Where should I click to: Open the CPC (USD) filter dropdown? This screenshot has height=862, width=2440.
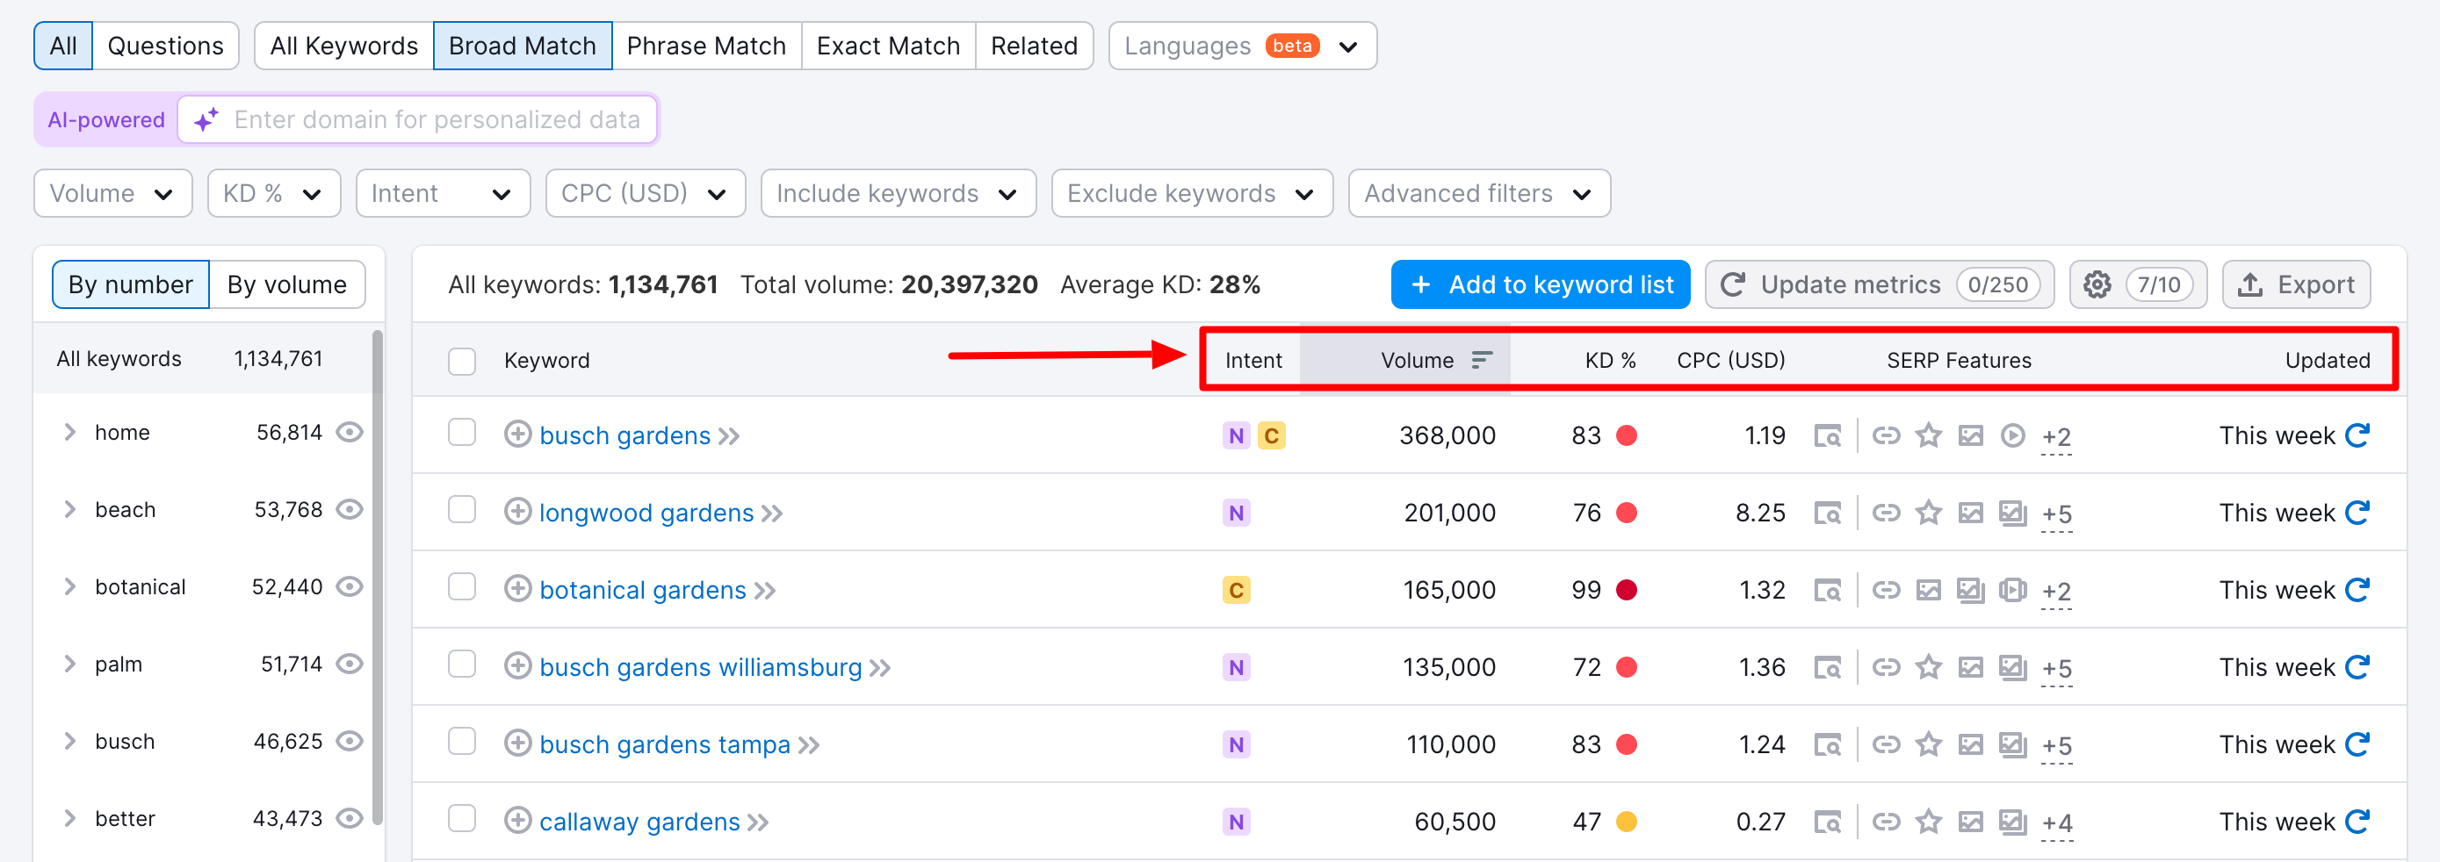click(645, 193)
